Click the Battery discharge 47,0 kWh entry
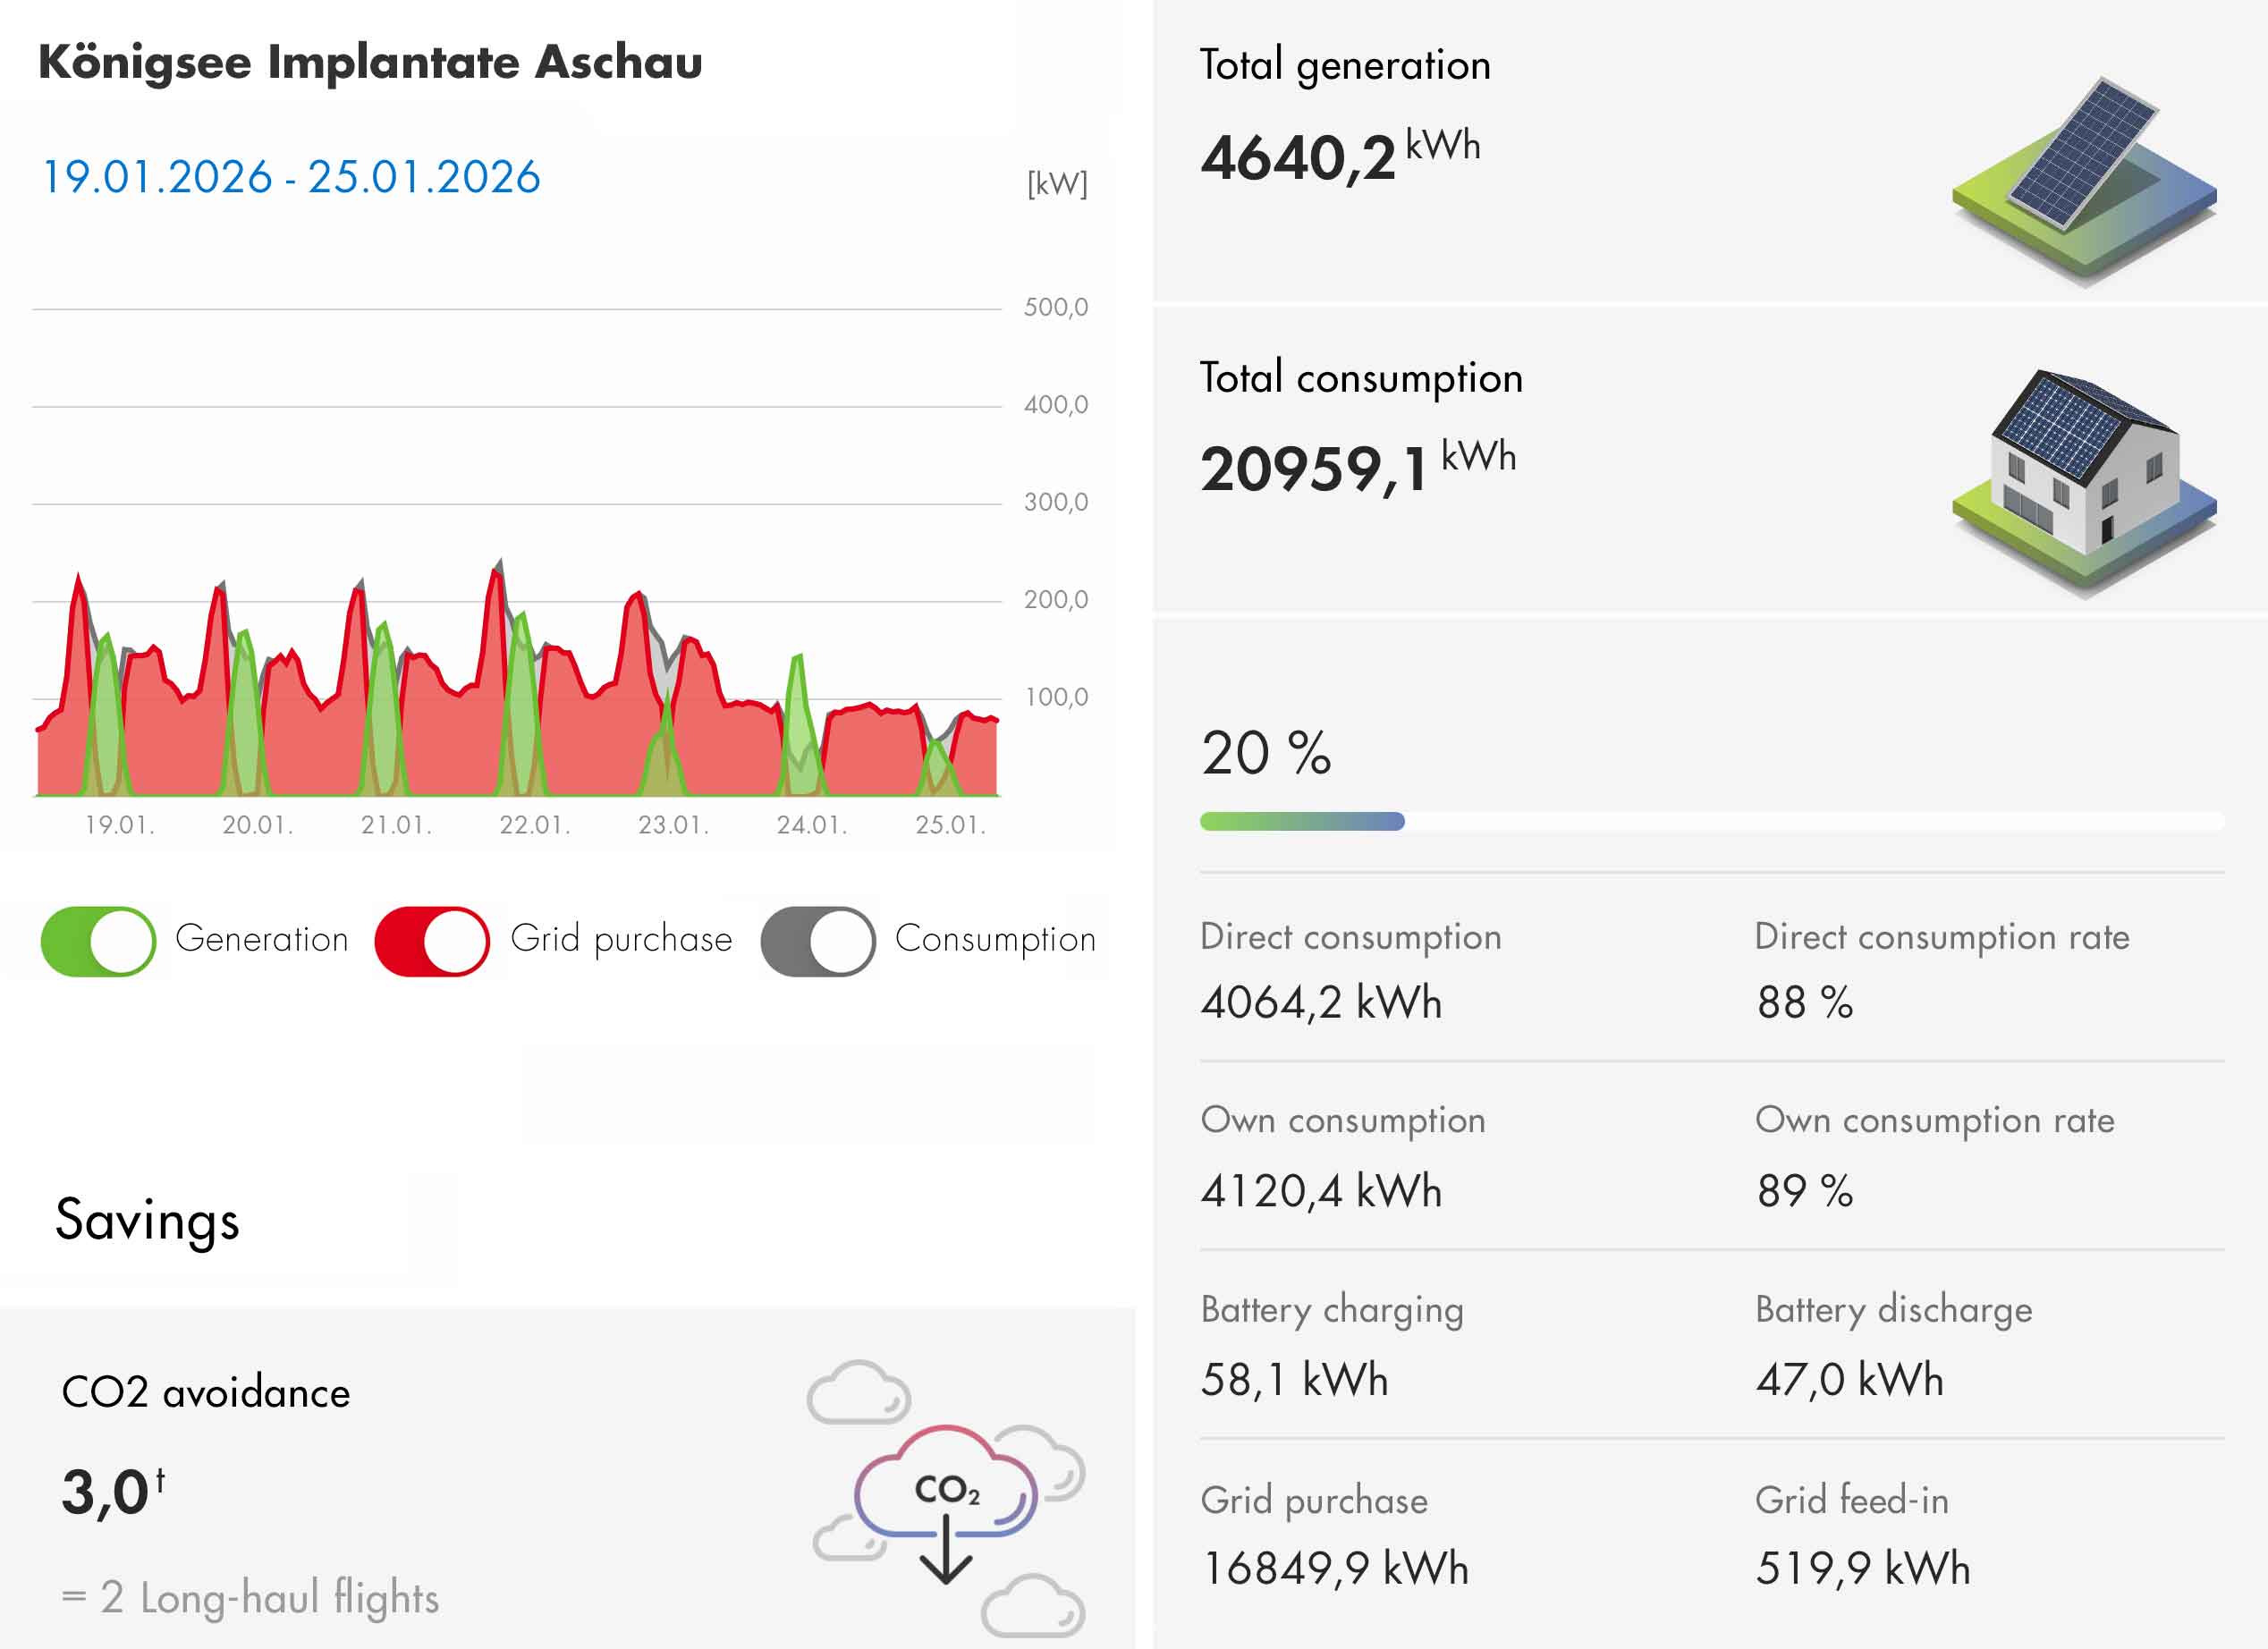The width and height of the screenshot is (2268, 1649). coord(1850,1379)
